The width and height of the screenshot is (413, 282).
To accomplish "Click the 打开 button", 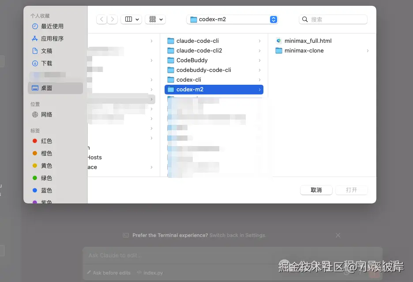I will pyautogui.click(x=351, y=190).
